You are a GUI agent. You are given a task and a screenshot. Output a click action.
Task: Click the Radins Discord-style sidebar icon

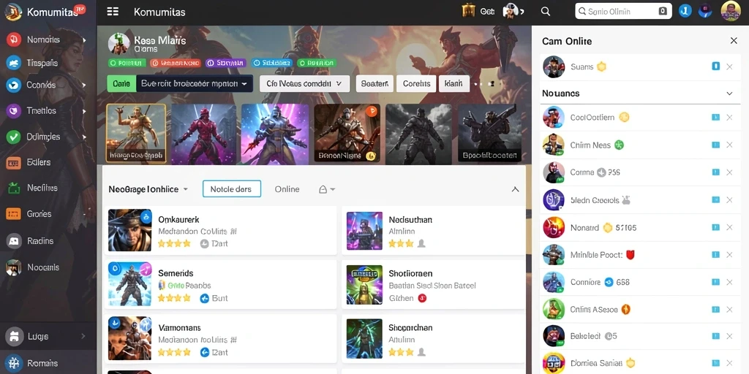click(x=13, y=241)
